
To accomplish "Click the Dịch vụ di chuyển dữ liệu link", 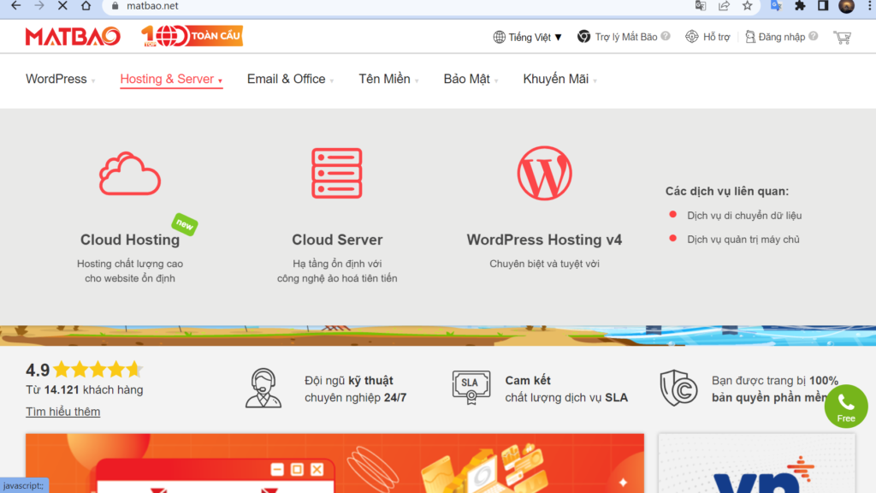I will click(x=747, y=216).
